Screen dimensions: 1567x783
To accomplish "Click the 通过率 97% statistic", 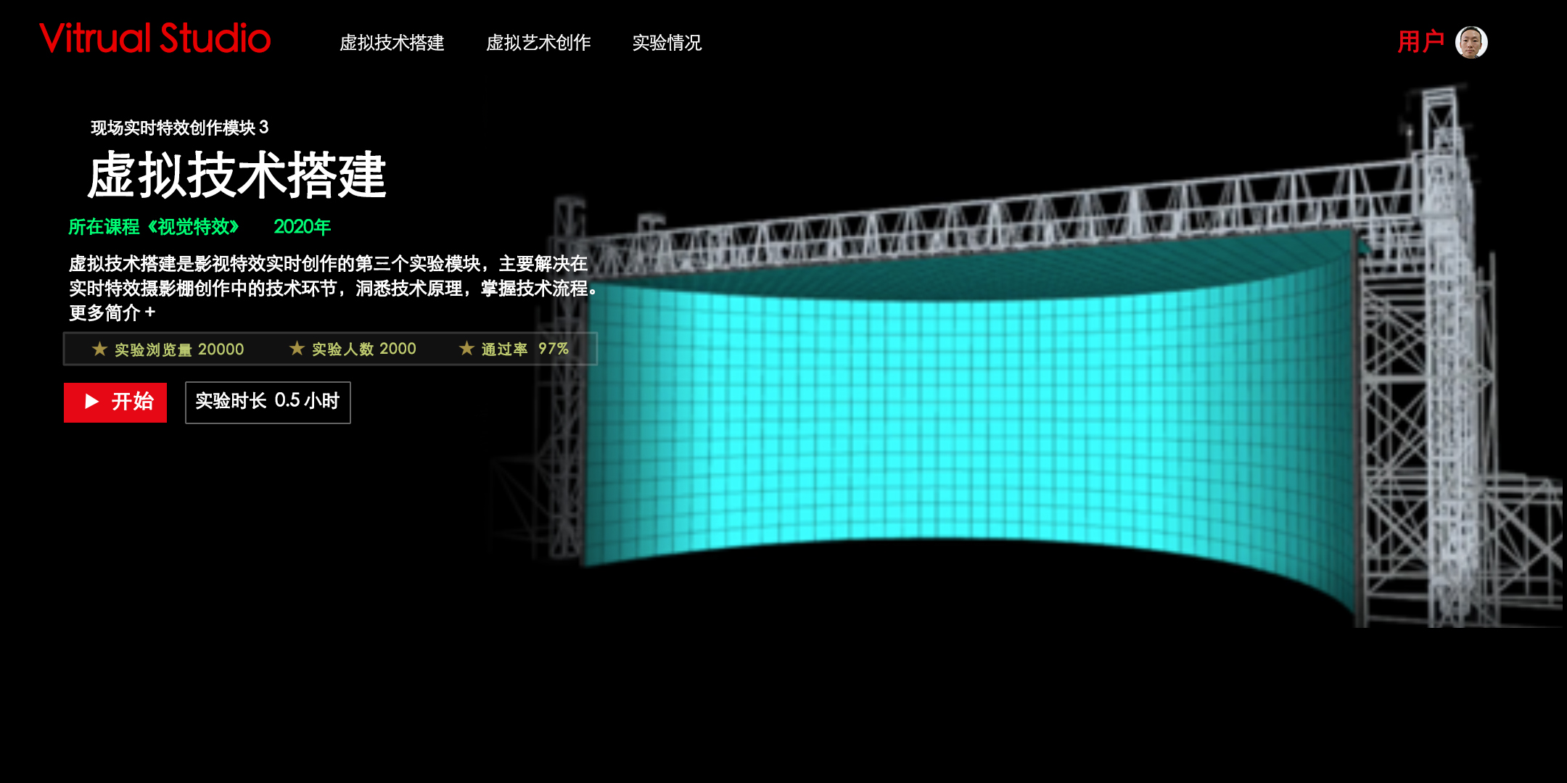I will pyautogui.click(x=525, y=349).
